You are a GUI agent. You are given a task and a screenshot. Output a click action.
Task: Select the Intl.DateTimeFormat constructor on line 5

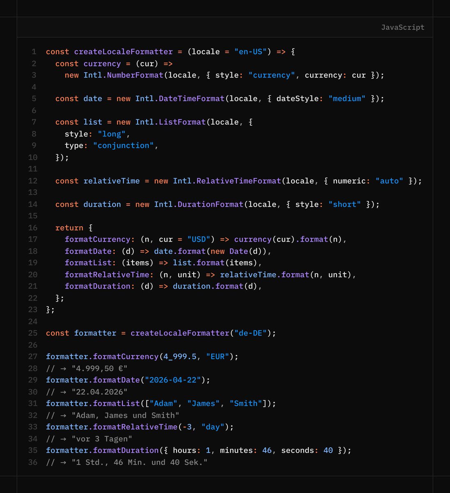point(180,99)
